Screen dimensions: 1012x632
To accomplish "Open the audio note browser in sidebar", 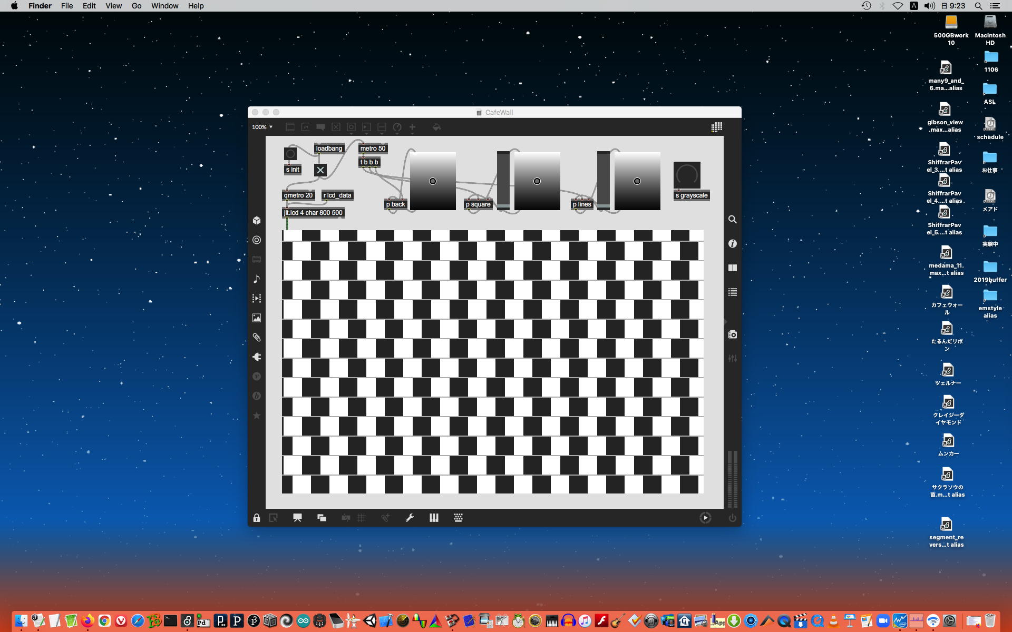I will 257,279.
